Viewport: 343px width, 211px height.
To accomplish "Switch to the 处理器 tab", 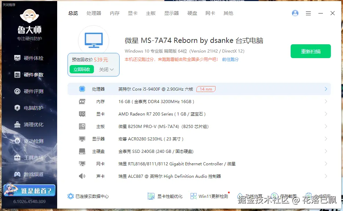I will (94, 13).
